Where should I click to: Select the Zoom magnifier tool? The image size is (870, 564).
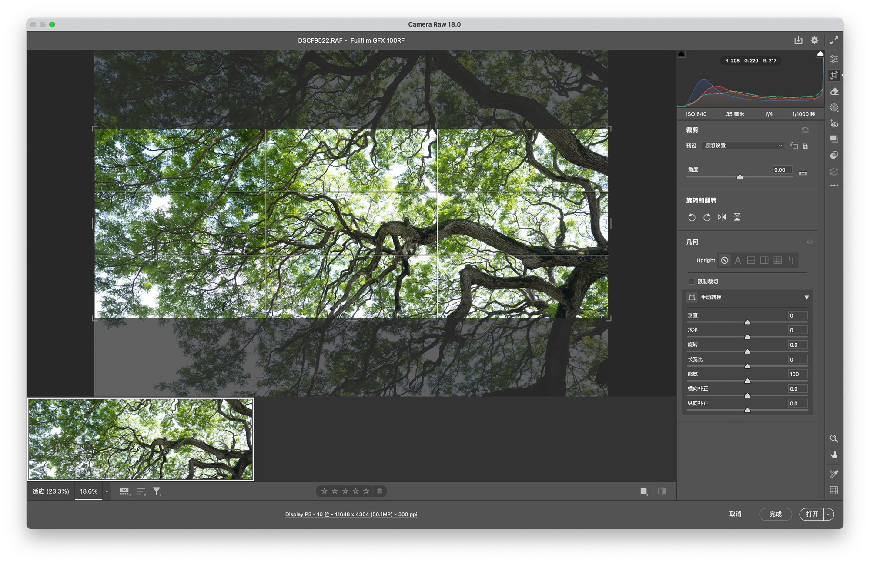tap(834, 439)
